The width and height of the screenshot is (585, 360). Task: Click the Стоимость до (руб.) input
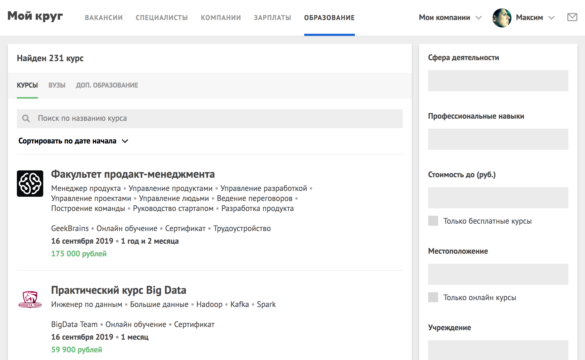point(498,198)
